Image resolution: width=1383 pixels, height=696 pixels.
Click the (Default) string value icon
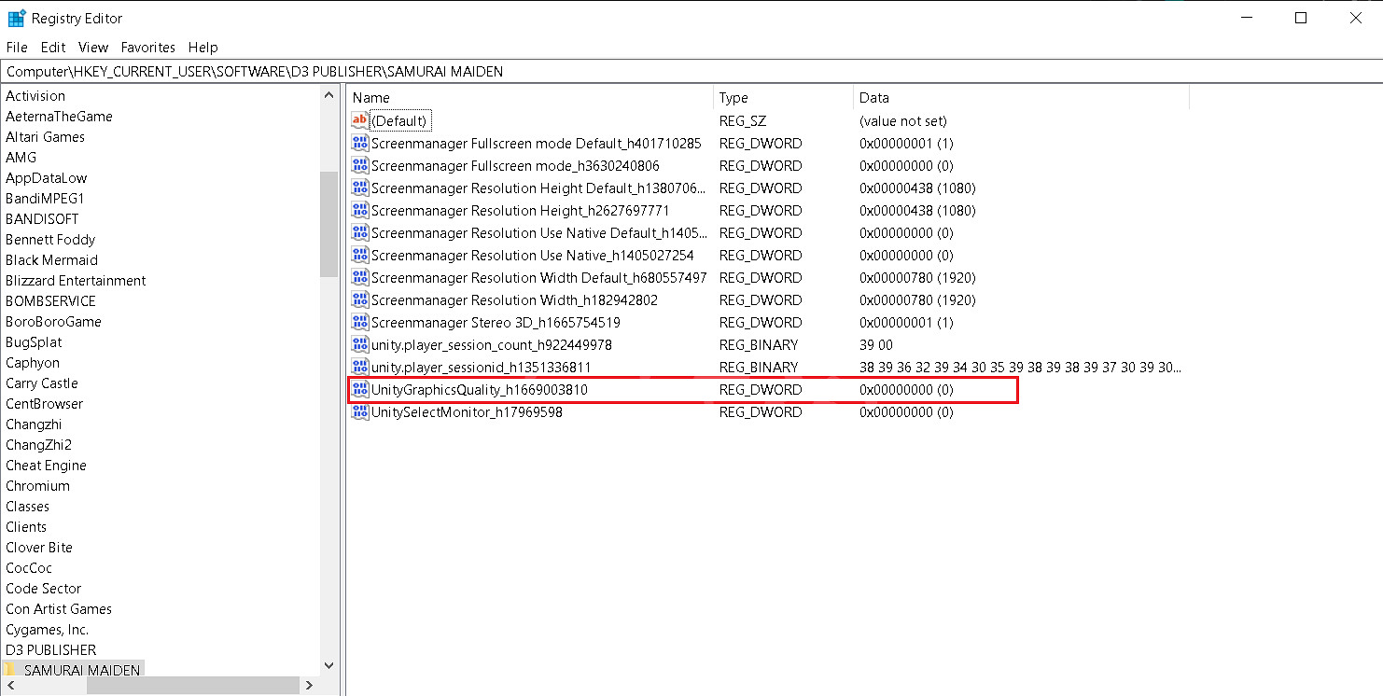coord(360,120)
